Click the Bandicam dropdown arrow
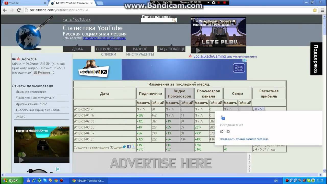The width and height of the screenshot is (327, 184). [x=208, y=2]
